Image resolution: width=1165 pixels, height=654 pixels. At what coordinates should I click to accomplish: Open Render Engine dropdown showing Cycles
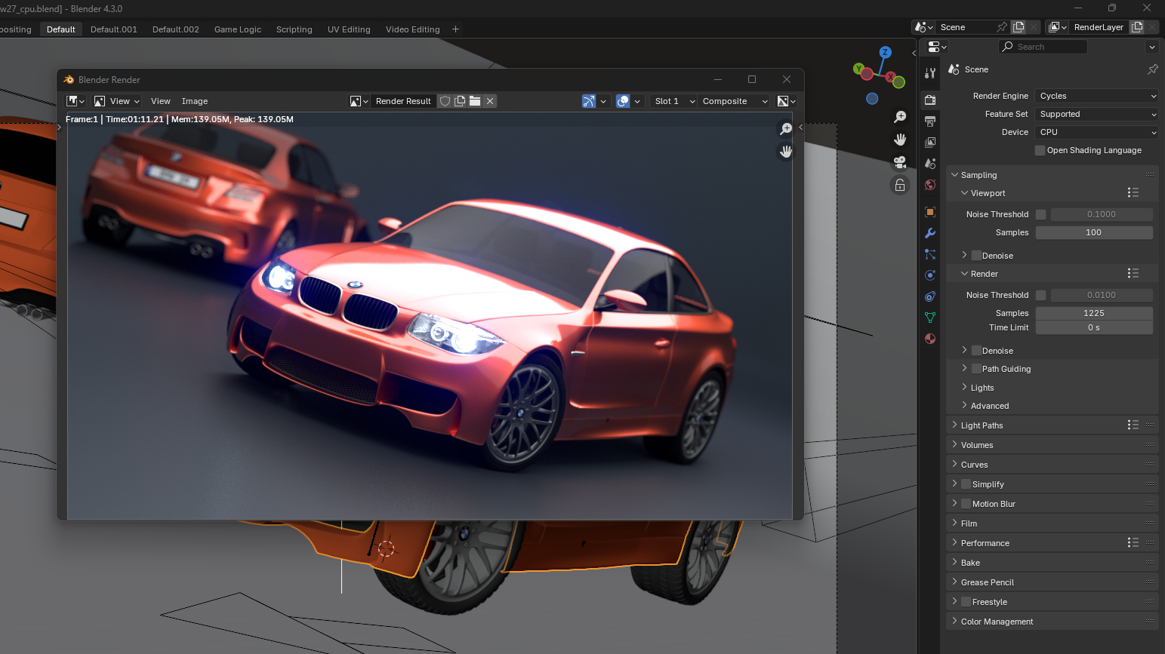tap(1096, 96)
